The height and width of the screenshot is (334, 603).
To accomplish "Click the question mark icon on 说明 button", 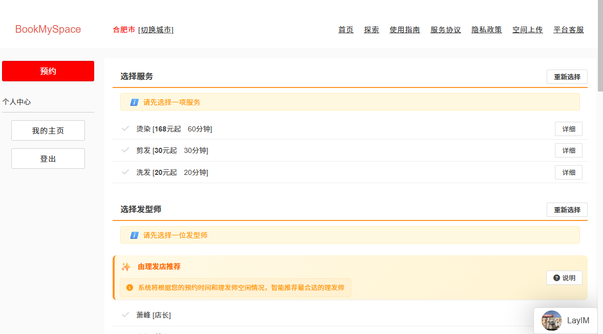I will [x=556, y=278].
